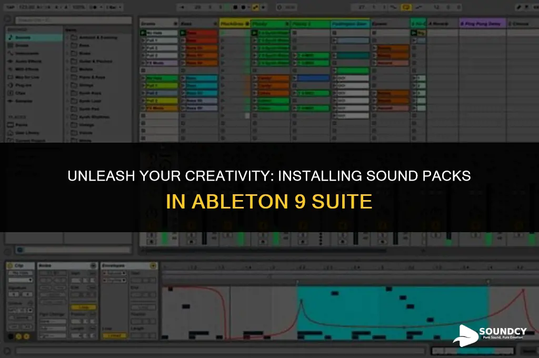Click the clip overview bar at bottom
Image resolution: width=539 pixels, height=358 pixels.
[x=473, y=351]
